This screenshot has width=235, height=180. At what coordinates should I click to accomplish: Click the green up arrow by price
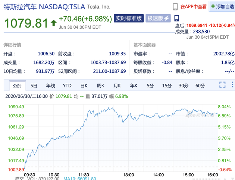[53, 23]
